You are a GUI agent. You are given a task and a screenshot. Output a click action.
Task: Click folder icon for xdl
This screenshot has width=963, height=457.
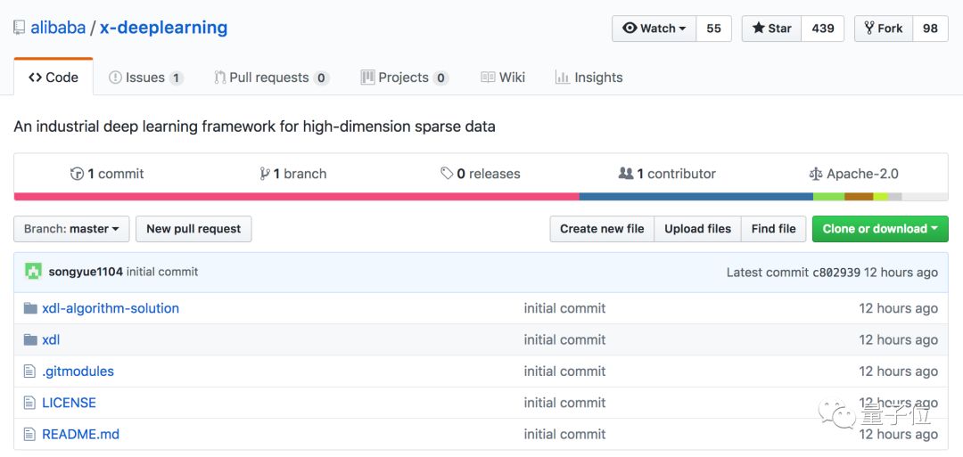click(30, 339)
